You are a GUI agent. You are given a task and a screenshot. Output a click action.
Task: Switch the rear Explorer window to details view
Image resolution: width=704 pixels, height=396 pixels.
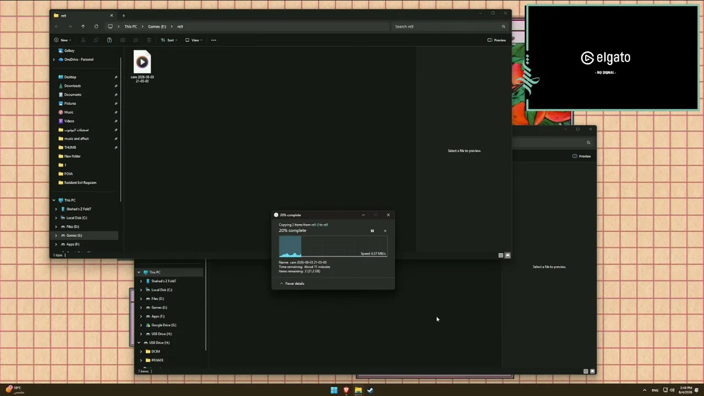point(586,371)
